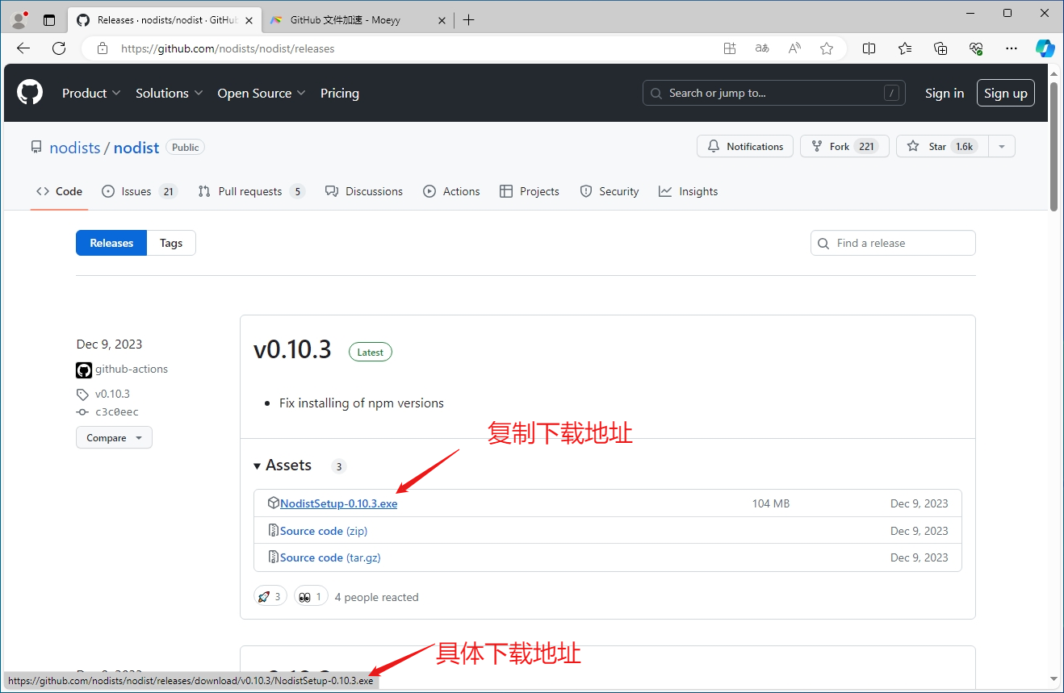Focus Search or jump to field
Viewport: 1064px width, 693px height.
click(774, 93)
